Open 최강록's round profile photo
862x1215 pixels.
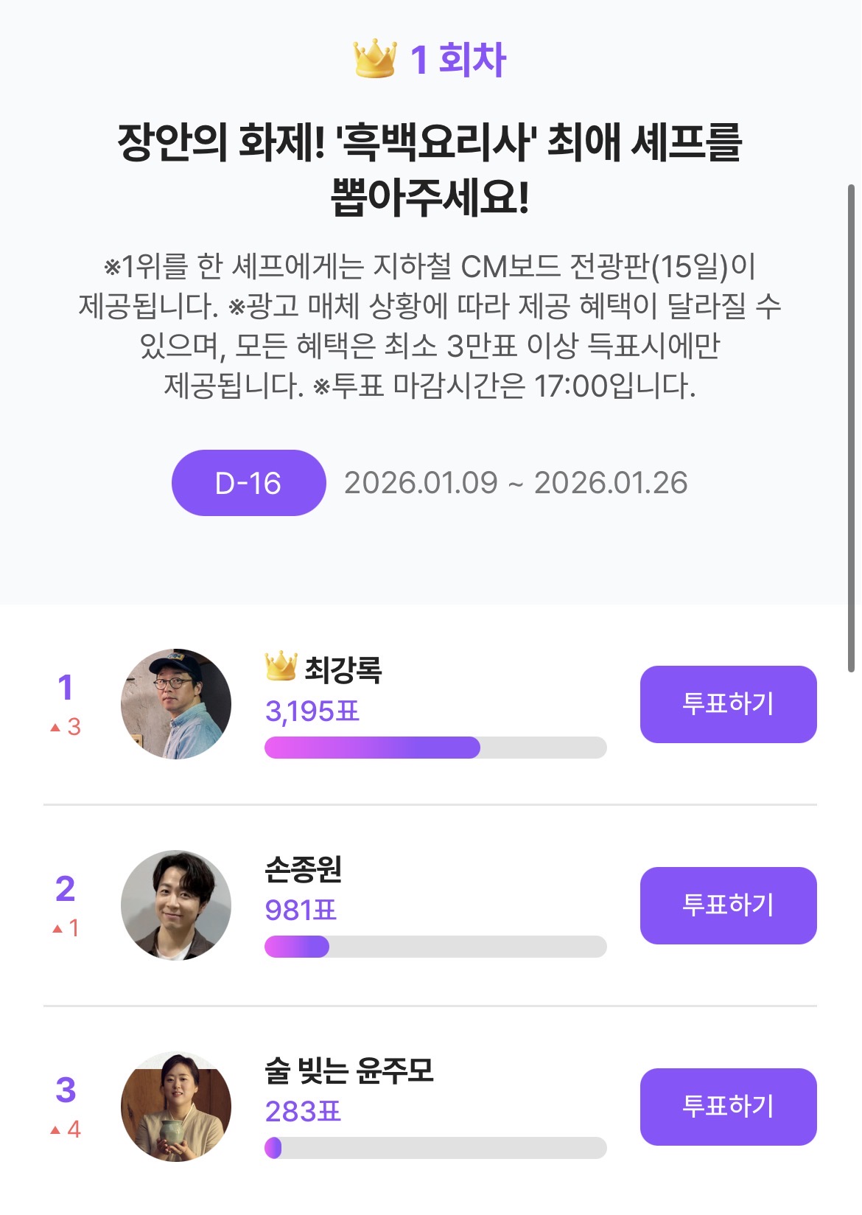tap(176, 704)
